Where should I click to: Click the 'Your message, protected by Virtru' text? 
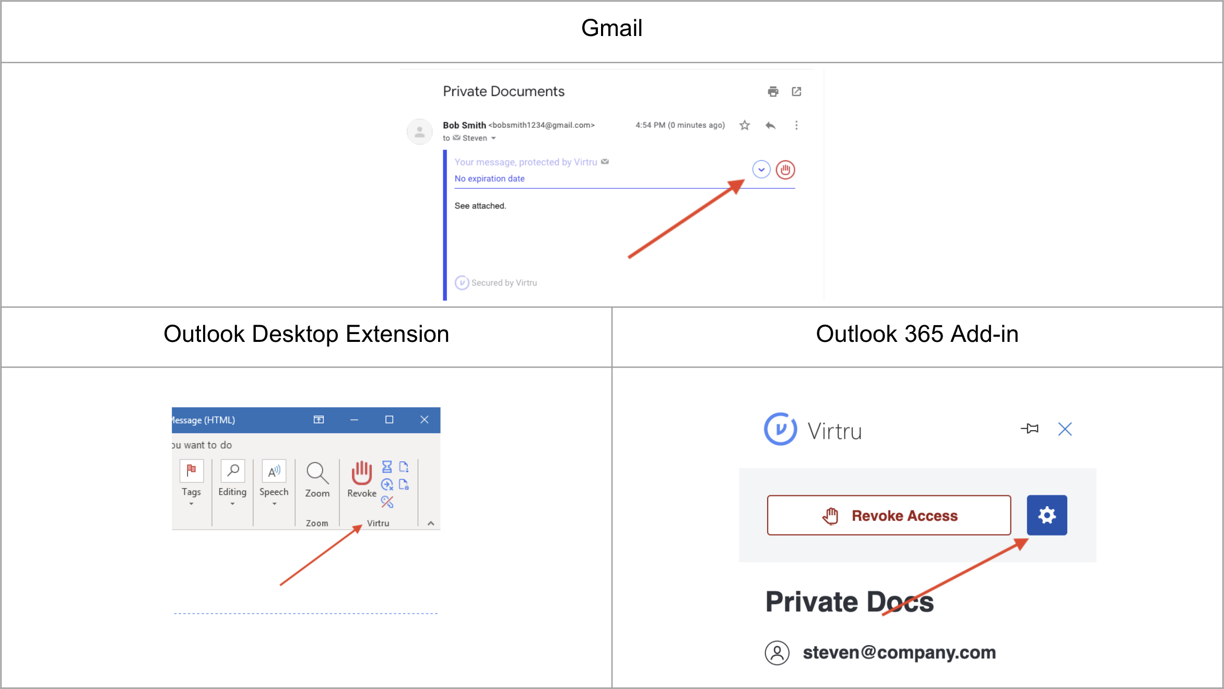point(526,162)
